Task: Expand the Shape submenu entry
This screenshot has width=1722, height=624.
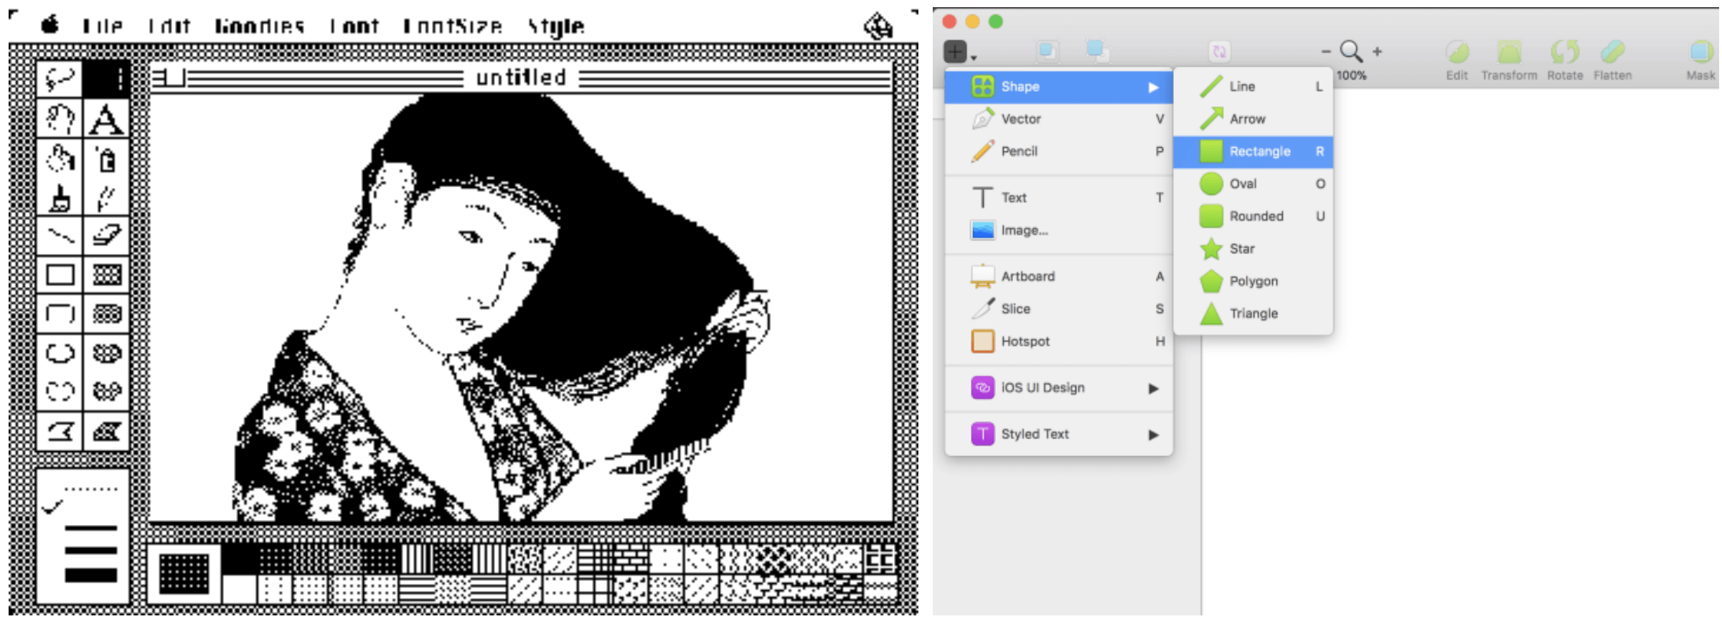Action: [x=1059, y=87]
